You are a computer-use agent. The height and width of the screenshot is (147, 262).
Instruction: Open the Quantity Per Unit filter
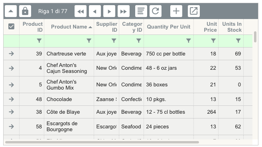pos(189,40)
